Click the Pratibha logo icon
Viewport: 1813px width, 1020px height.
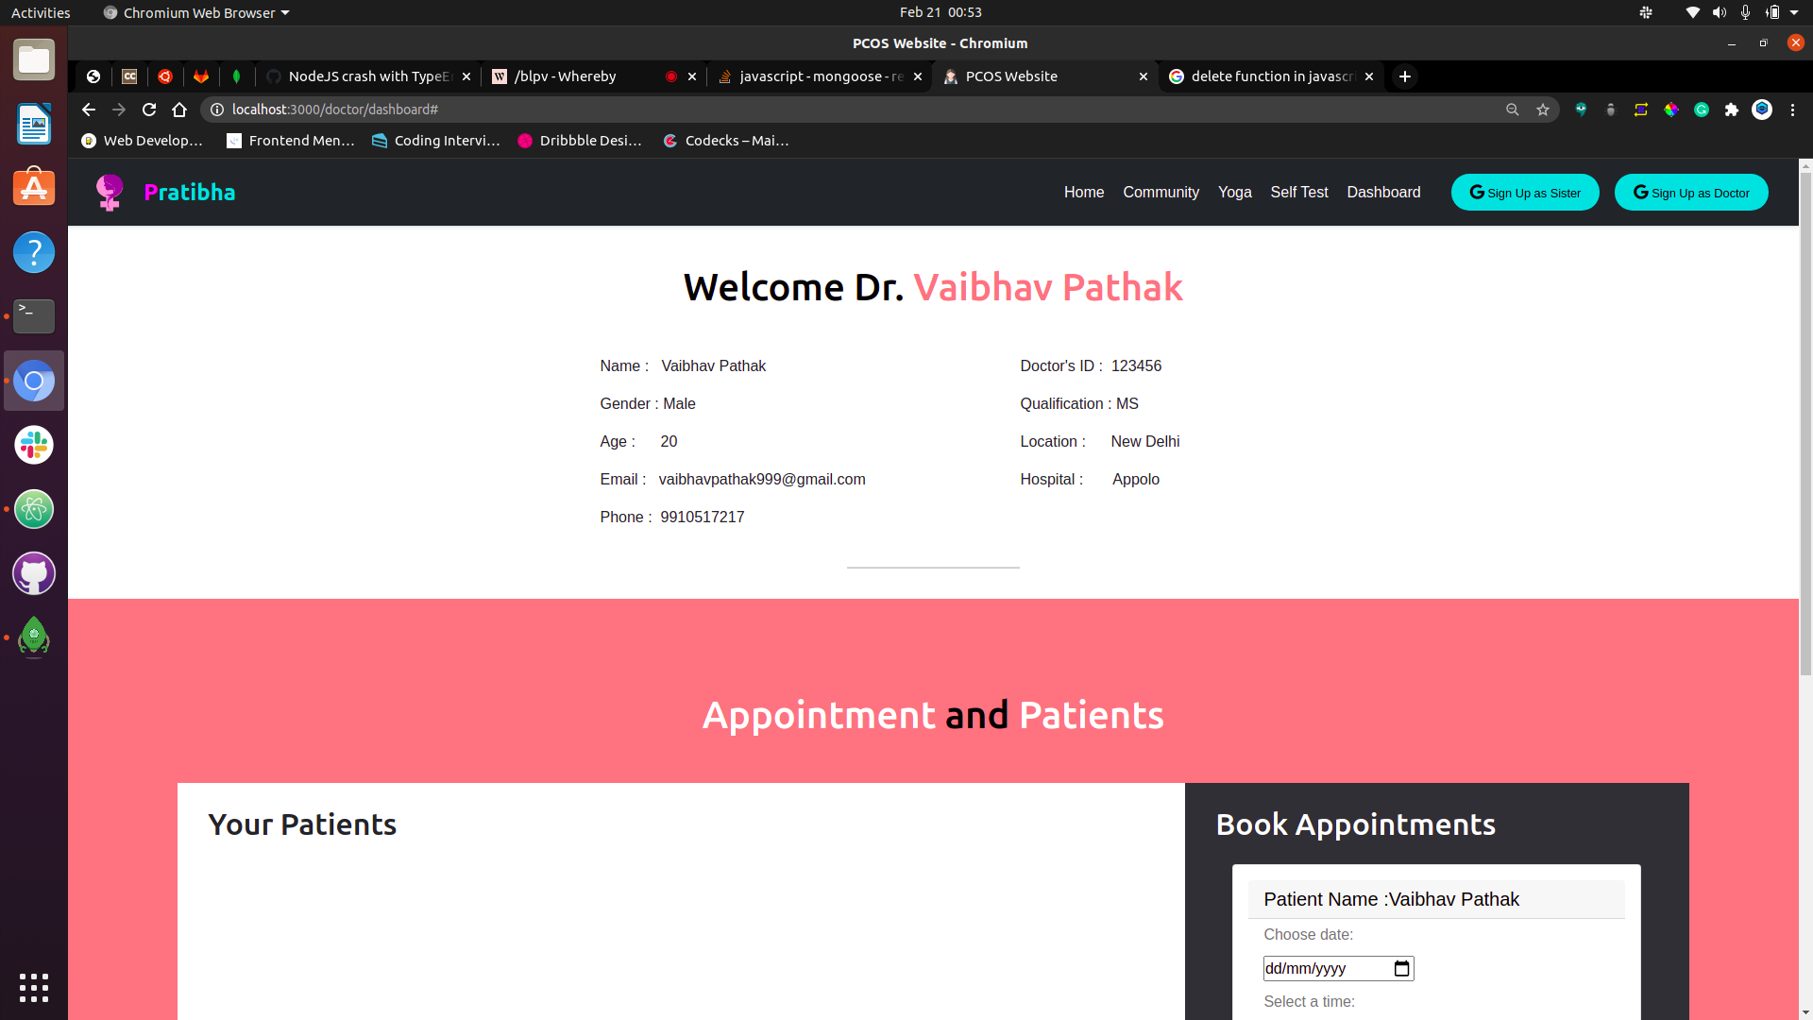pyautogui.click(x=110, y=192)
